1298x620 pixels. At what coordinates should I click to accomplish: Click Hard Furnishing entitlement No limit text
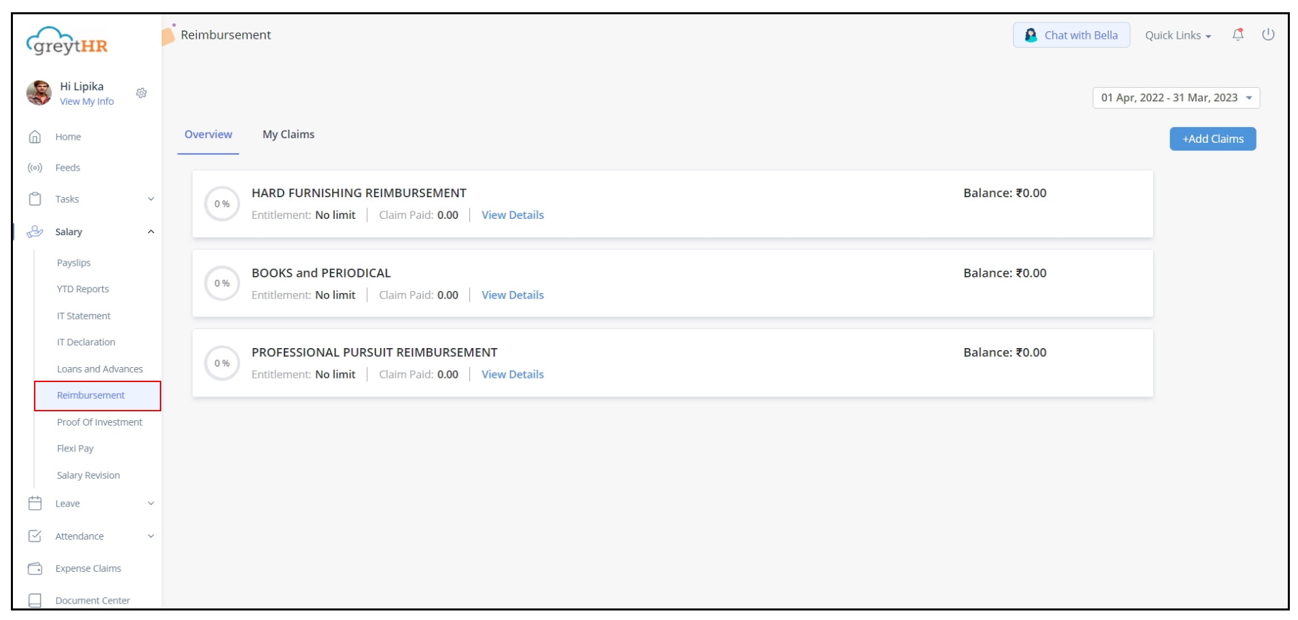click(x=335, y=215)
